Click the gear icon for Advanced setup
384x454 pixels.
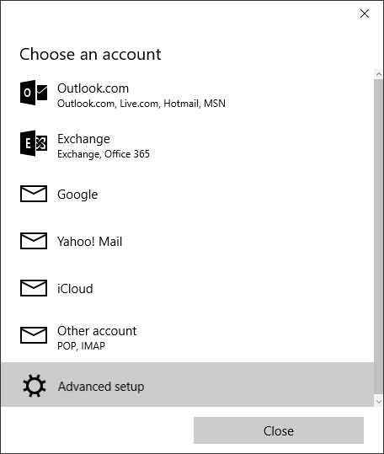(35, 386)
